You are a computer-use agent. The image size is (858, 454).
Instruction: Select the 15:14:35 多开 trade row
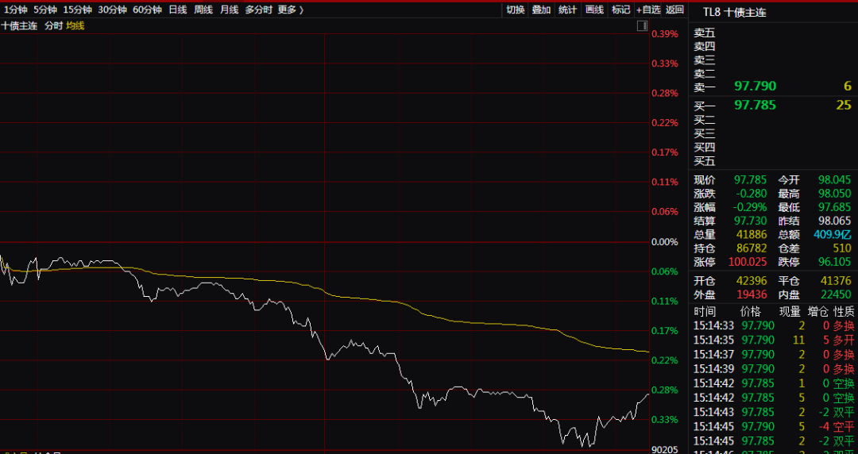click(x=773, y=340)
